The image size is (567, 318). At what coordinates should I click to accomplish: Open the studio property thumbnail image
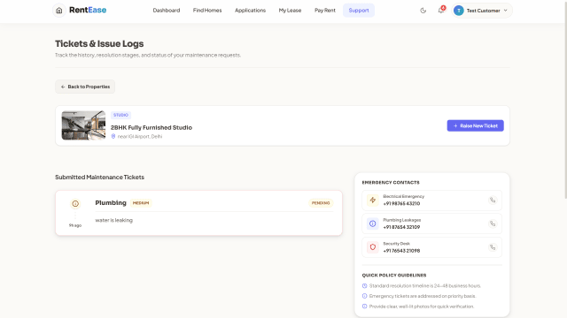pos(83,125)
